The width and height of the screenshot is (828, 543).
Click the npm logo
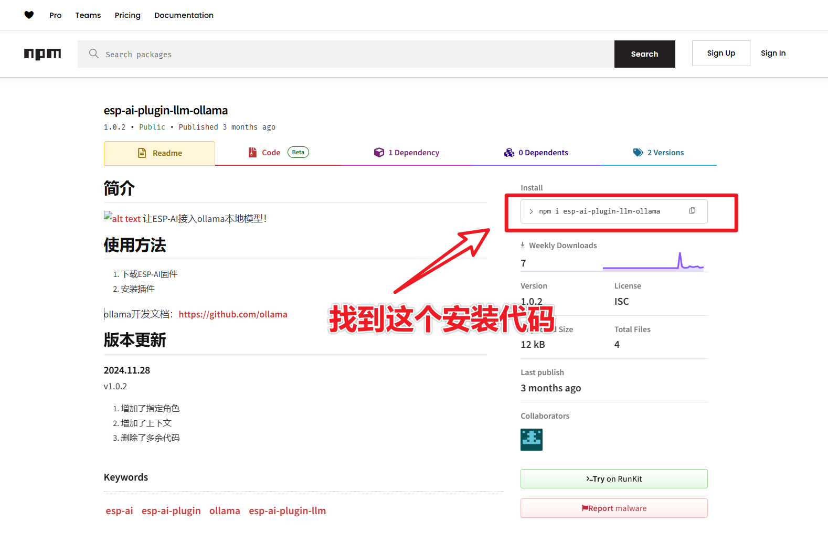pyautogui.click(x=43, y=54)
